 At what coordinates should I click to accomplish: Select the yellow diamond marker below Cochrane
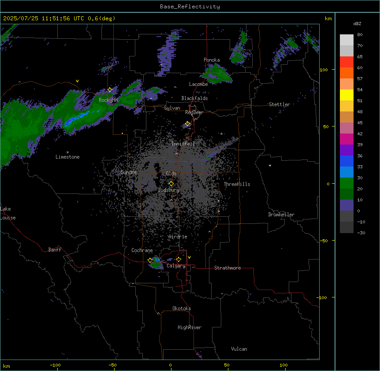click(150, 260)
